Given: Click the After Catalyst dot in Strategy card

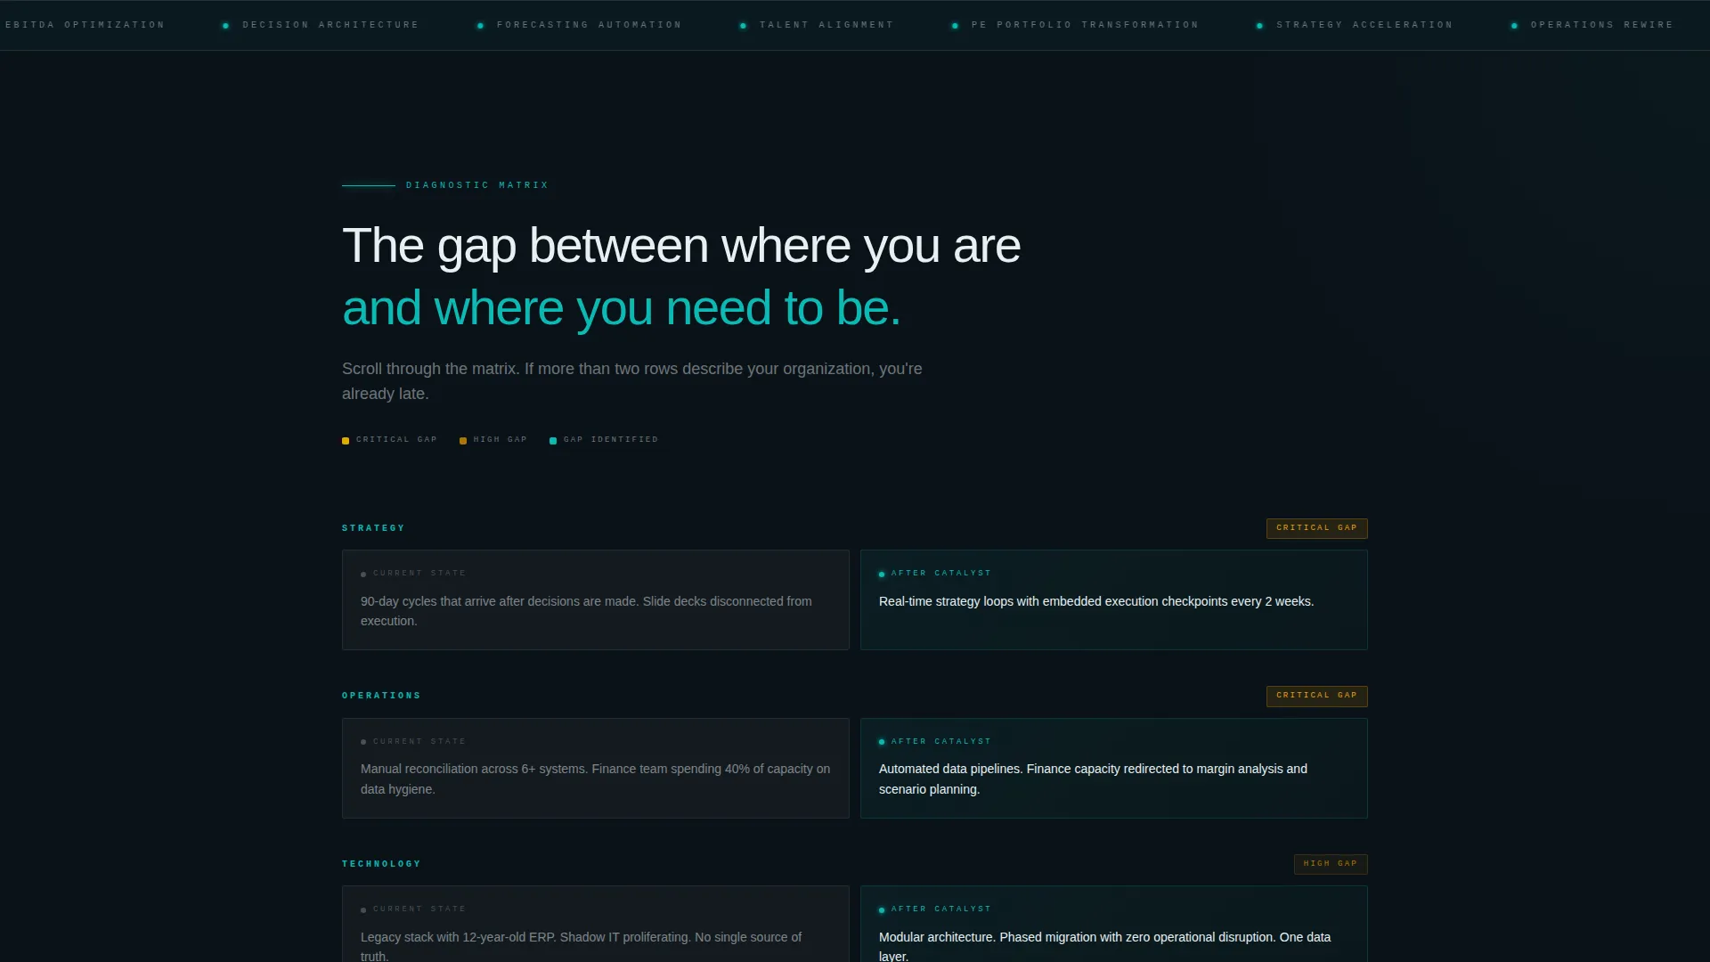Looking at the screenshot, I should pos(882,575).
